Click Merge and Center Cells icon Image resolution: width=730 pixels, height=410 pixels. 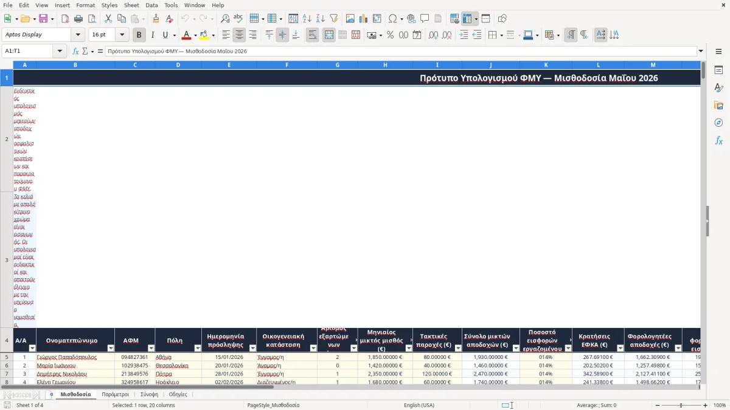[x=329, y=35]
